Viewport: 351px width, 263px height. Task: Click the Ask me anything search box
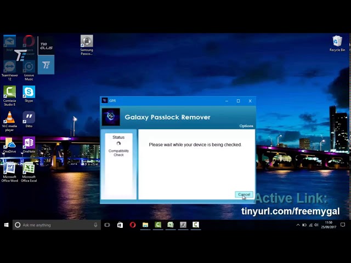pos(56,225)
